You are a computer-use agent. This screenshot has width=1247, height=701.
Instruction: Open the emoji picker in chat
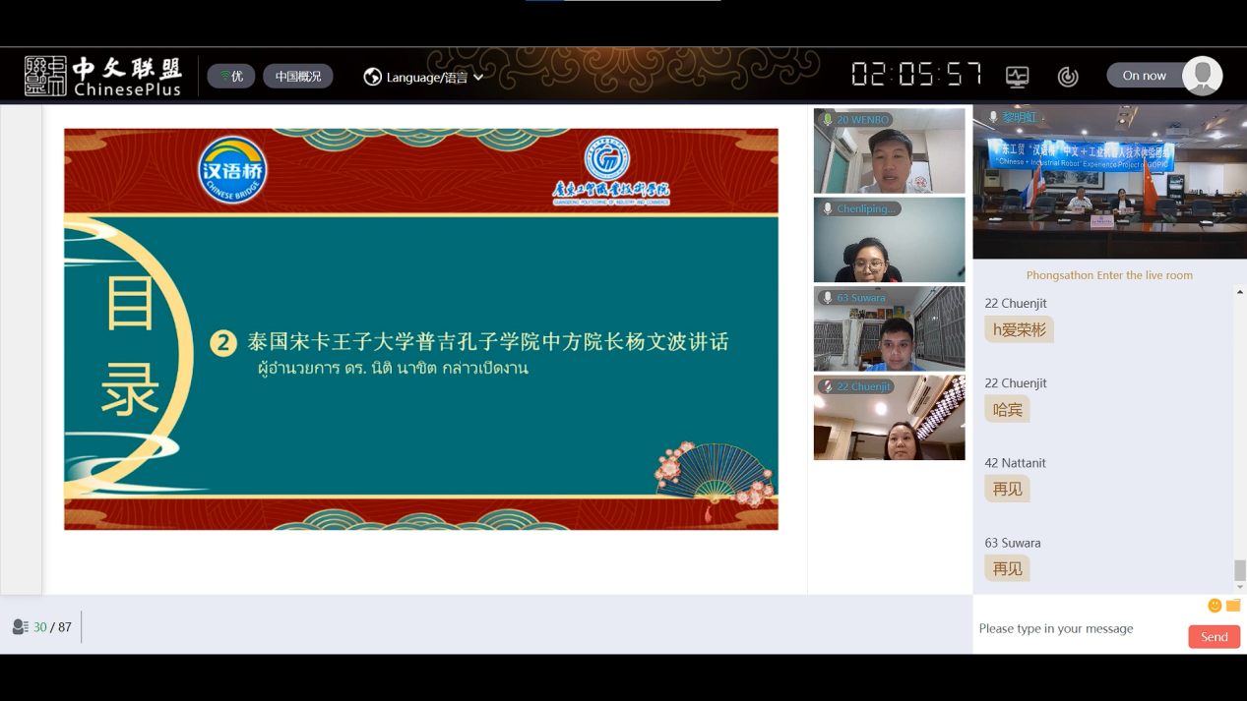pyautogui.click(x=1215, y=606)
